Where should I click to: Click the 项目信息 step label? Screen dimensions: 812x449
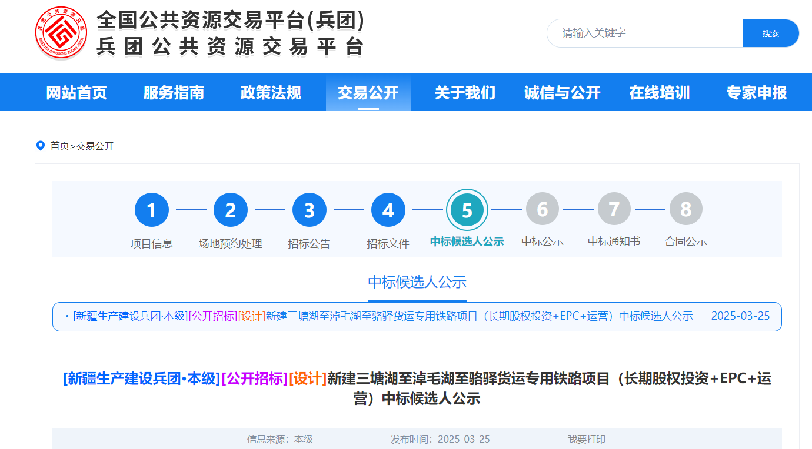(x=152, y=243)
